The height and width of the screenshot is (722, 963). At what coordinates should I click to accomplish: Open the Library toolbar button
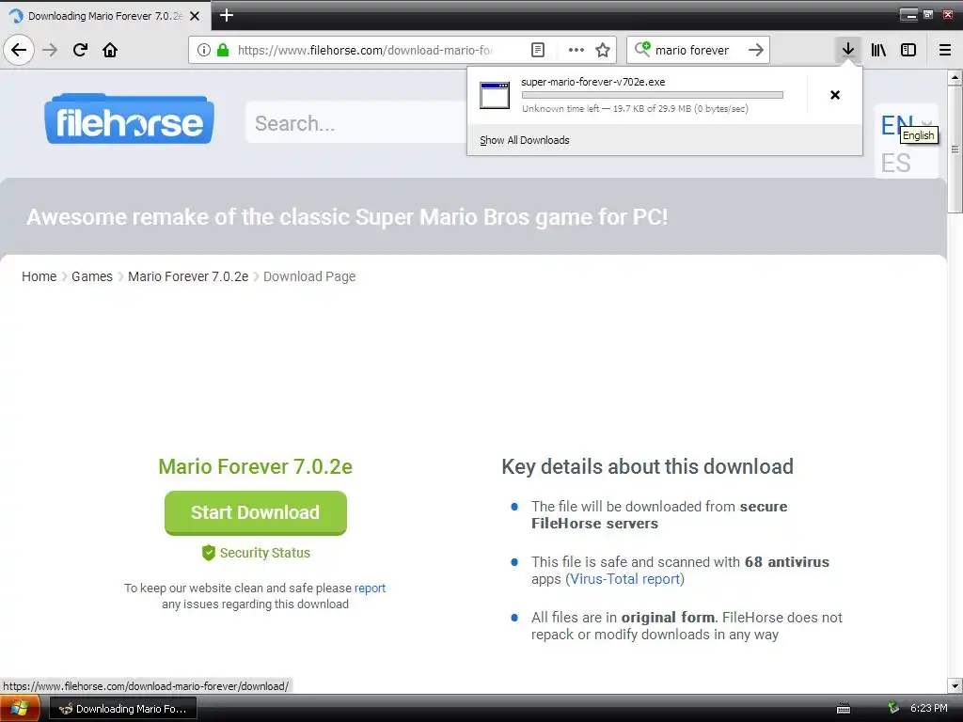pos(878,50)
